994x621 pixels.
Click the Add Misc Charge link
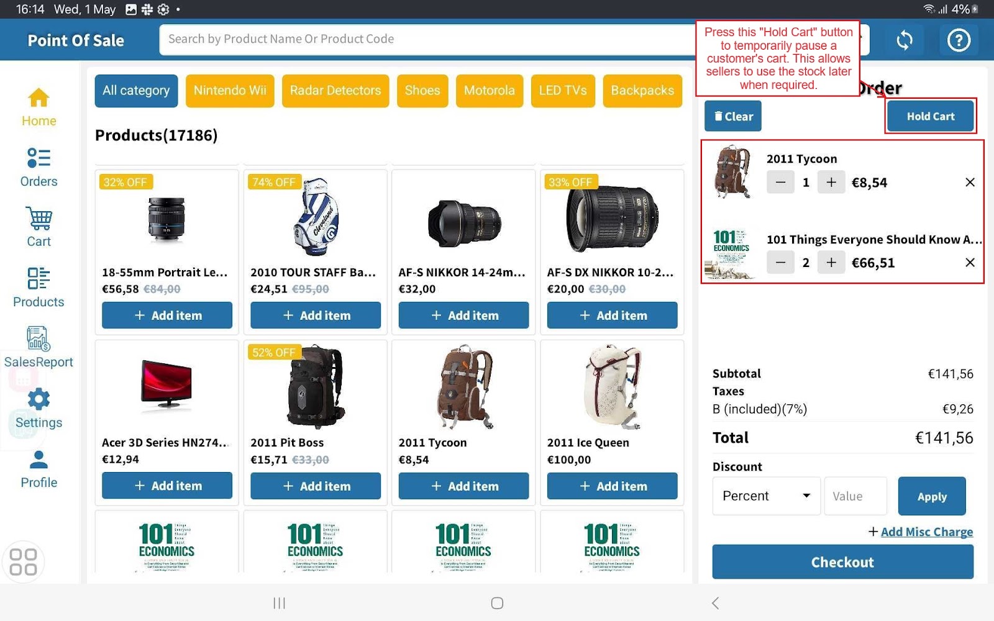point(926,532)
